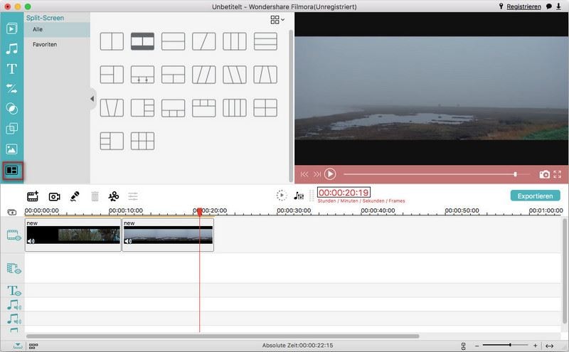Jump to previous frame in preview

click(304, 174)
